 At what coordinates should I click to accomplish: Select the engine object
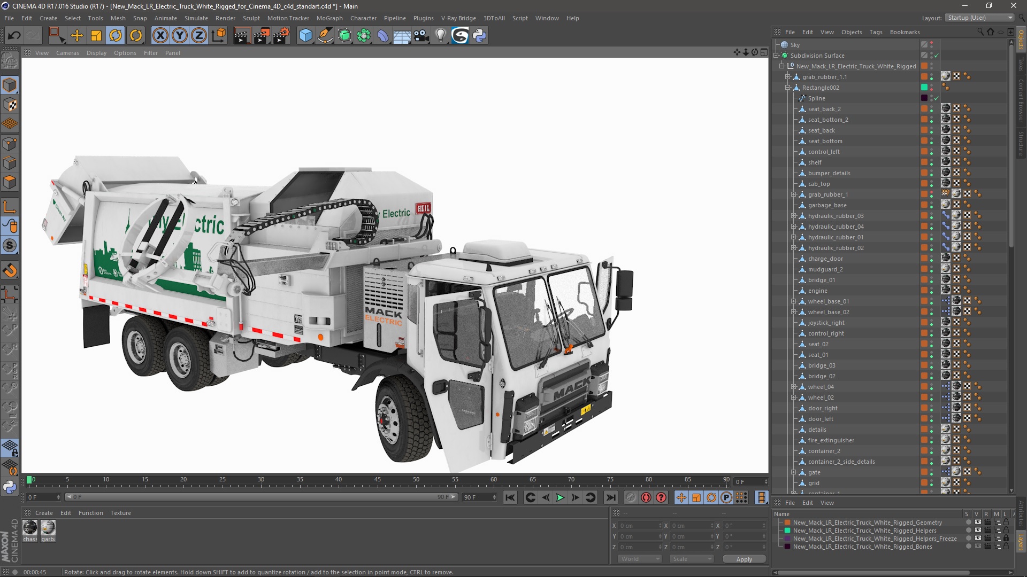817,291
